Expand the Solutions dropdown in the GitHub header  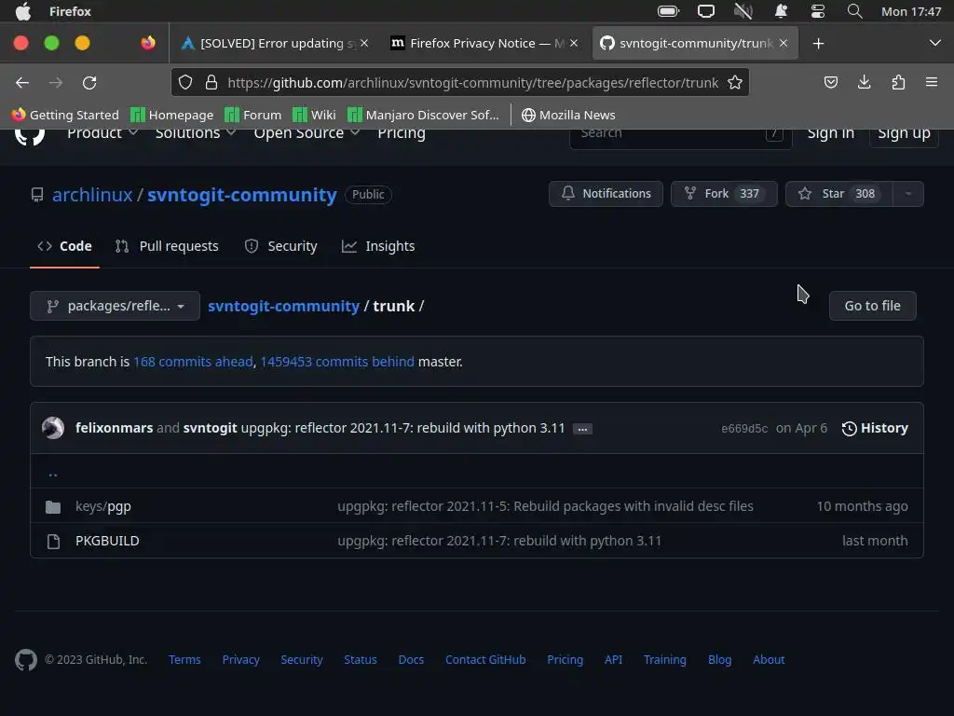pyautogui.click(x=196, y=132)
